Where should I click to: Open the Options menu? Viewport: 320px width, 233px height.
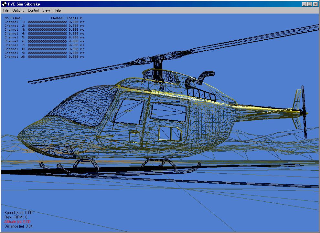pyautogui.click(x=18, y=10)
